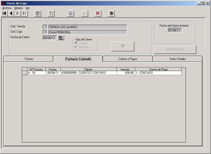The width and height of the screenshot is (211, 154).
Task: Go to the previous record
Action: point(11,14)
